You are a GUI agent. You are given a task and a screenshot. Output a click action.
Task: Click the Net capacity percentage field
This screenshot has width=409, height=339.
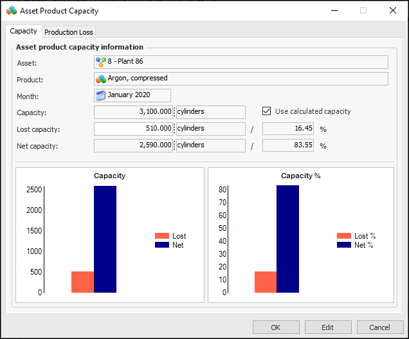click(x=288, y=146)
